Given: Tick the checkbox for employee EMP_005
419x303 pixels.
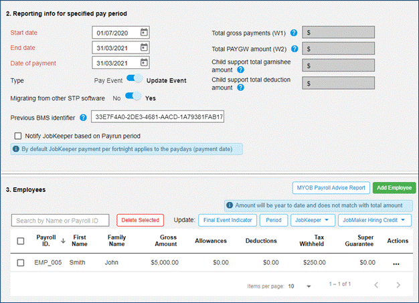Looking at the screenshot, I should pyautogui.click(x=21, y=263).
